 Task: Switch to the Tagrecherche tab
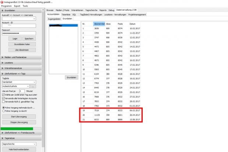click(91, 10)
